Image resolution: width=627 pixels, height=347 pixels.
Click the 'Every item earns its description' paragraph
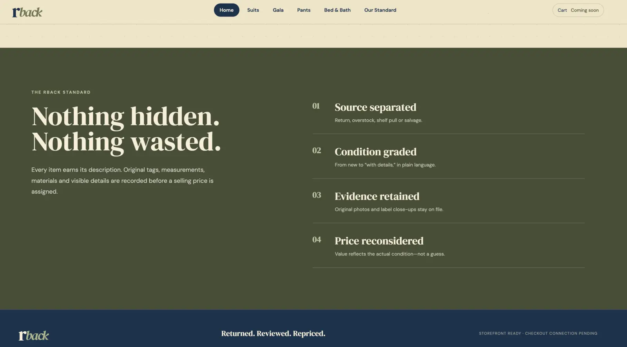[x=122, y=181]
